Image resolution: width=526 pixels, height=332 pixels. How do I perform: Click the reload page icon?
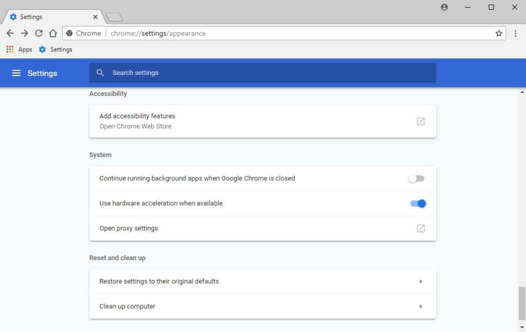(39, 33)
